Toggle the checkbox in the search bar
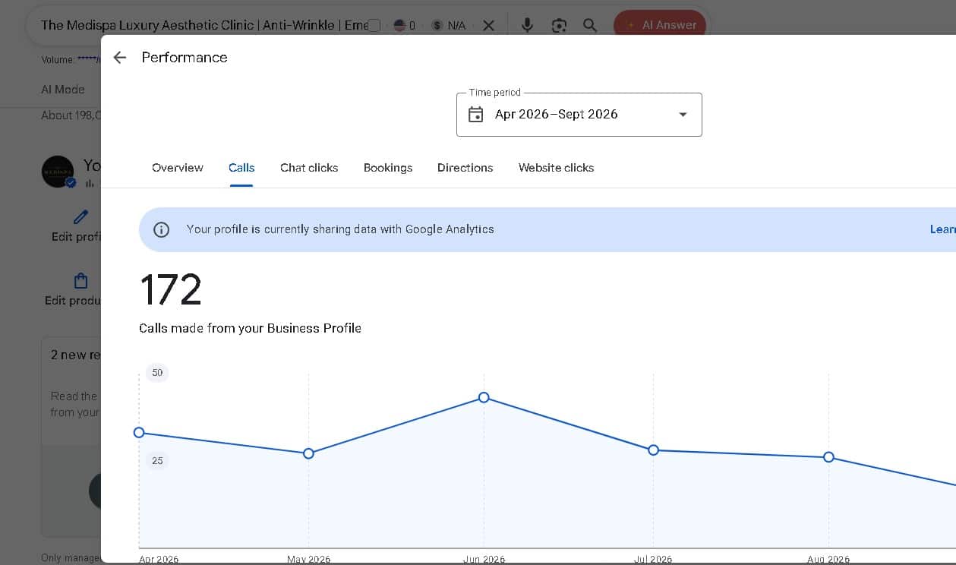The width and height of the screenshot is (956, 565). point(374,26)
